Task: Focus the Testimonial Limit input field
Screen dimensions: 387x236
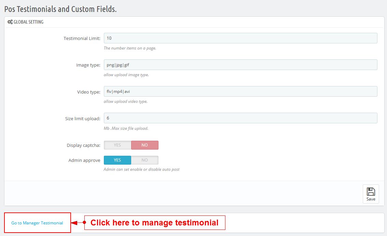Action: click(x=240, y=38)
